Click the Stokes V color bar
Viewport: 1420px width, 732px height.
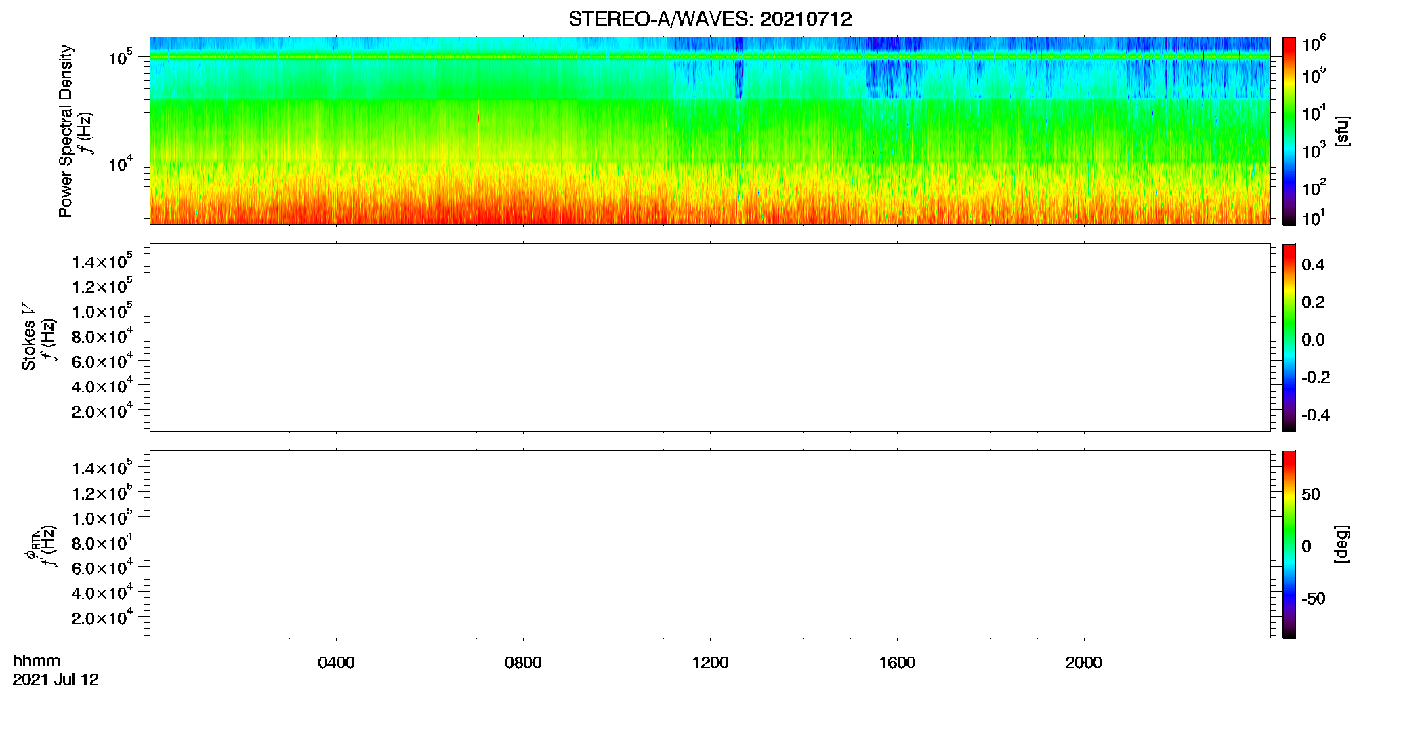1289,338
